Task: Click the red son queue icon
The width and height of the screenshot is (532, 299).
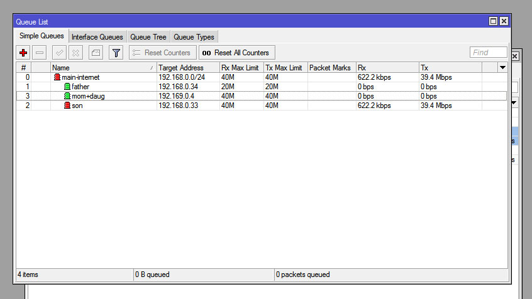Action: point(67,106)
